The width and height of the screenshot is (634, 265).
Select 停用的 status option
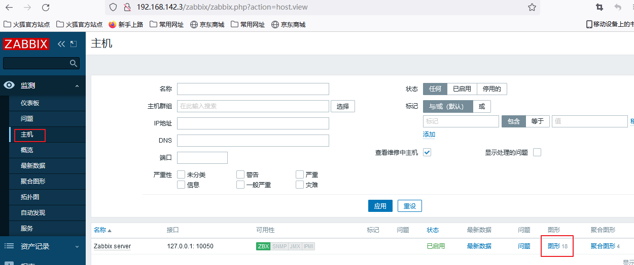tap(492, 89)
